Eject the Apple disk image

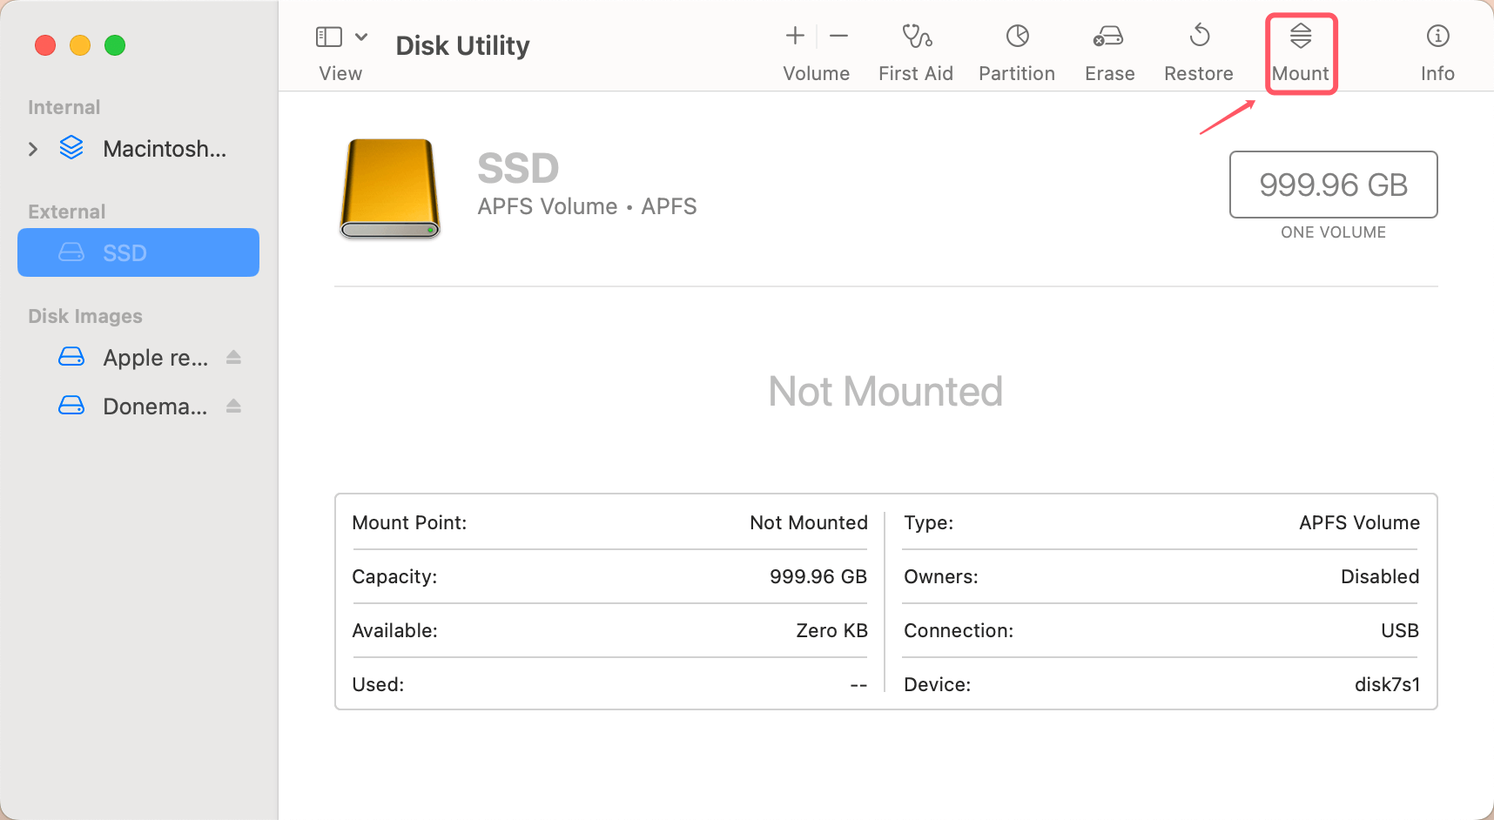pyautogui.click(x=233, y=358)
